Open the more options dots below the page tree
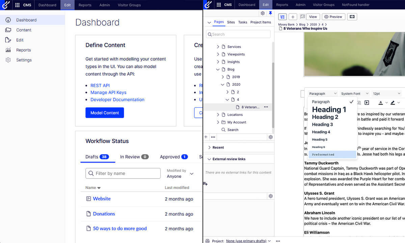Image resolution: width=405 pixels, height=243 pixels. [x=213, y=137]
